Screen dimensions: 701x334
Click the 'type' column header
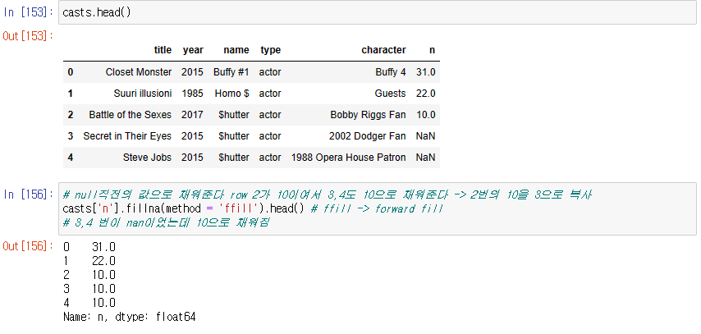(271, 50)
